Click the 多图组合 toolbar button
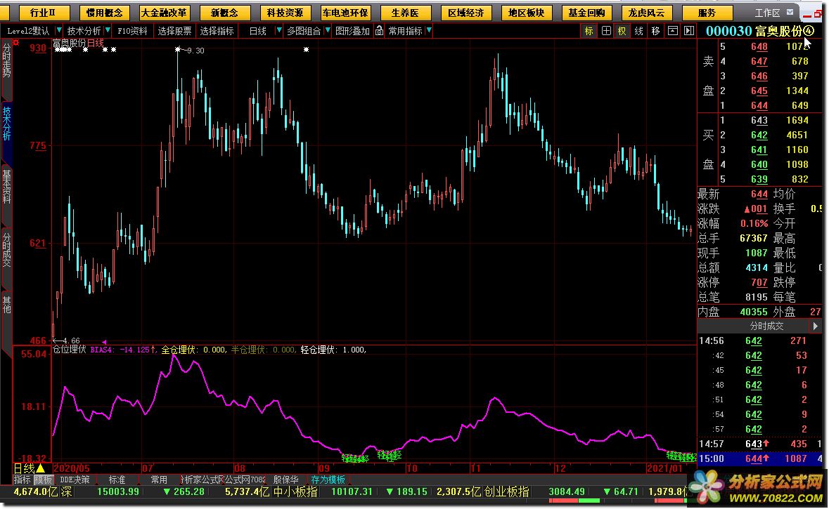Image resolution: width=829 pixels, height=509 pixels. point(304,31)
